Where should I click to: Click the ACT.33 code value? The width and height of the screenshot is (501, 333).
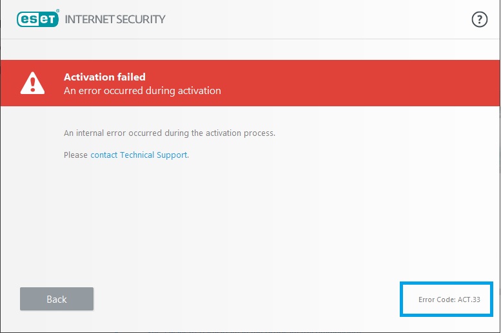coord(469,300)
